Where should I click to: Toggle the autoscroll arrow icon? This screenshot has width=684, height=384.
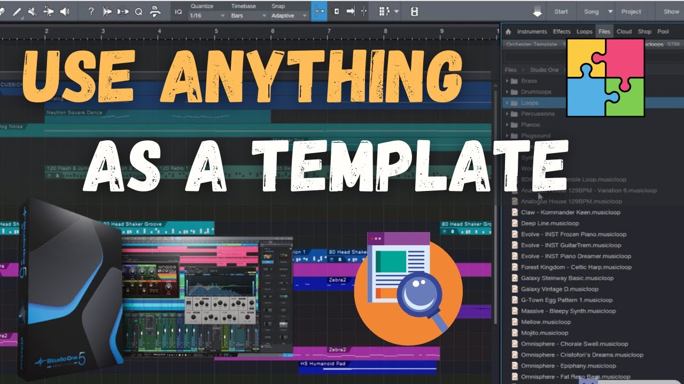350,11
